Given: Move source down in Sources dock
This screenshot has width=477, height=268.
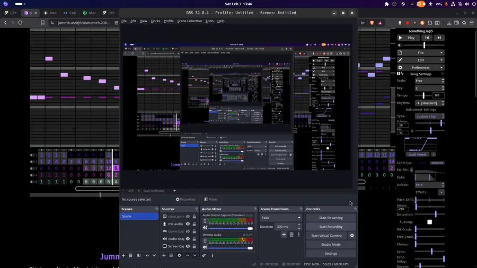Looking at the screenshot, I should coord(195,255).
